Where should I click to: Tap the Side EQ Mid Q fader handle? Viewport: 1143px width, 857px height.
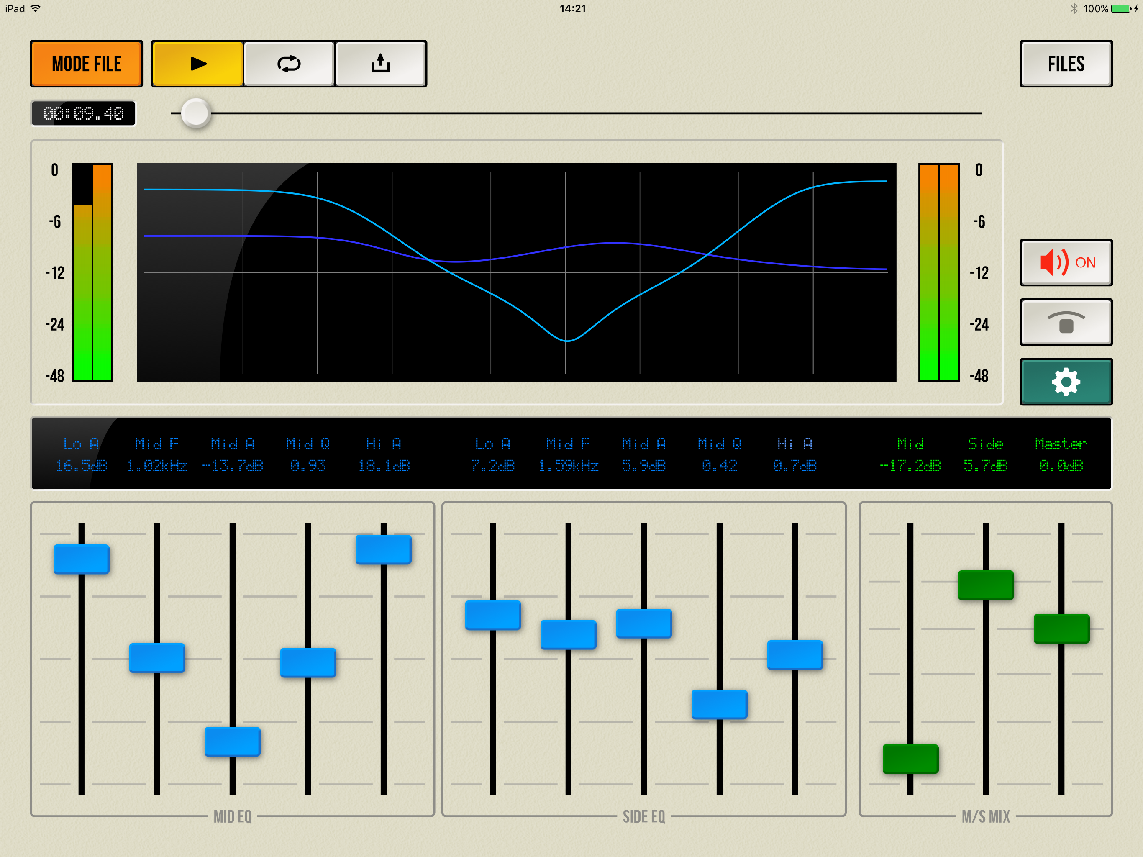pos(719,704)
